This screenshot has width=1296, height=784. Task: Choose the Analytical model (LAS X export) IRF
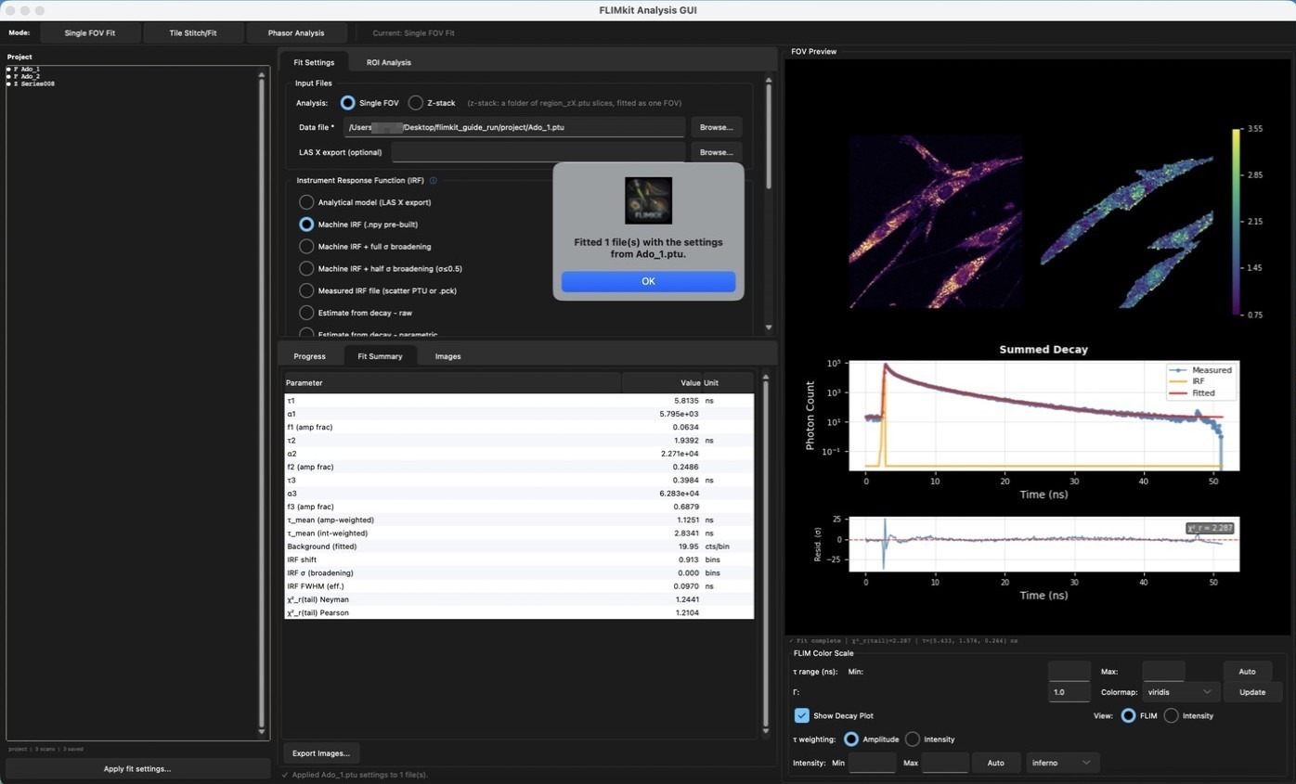coord(306,202)
